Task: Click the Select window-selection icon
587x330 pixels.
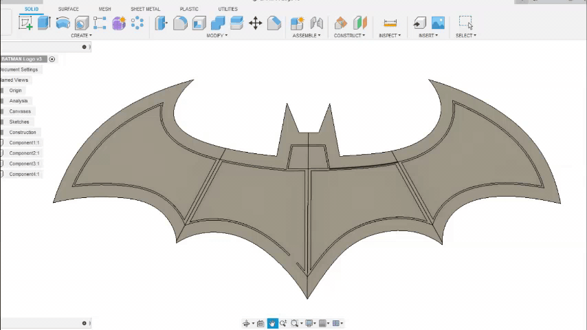Action: 466,23
